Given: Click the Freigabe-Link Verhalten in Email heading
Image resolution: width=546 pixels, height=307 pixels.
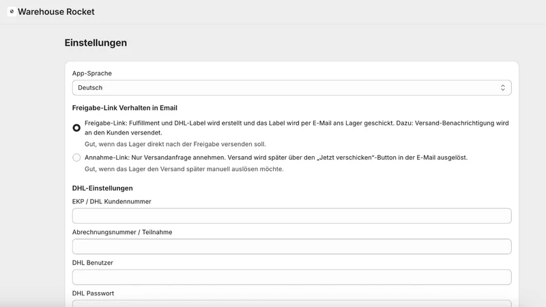Looking at the screenshot, I should point(125,108).
